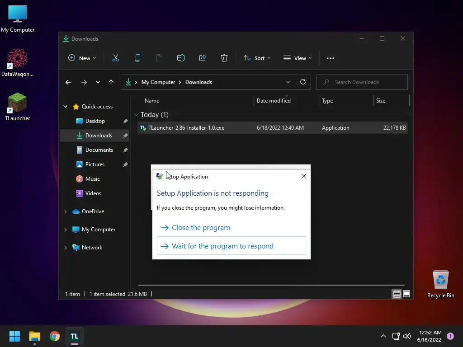This screenshot has width=463, height=347.
Task: Open TLauncher desktop shortcut
Action: click(x=18, y=107)
